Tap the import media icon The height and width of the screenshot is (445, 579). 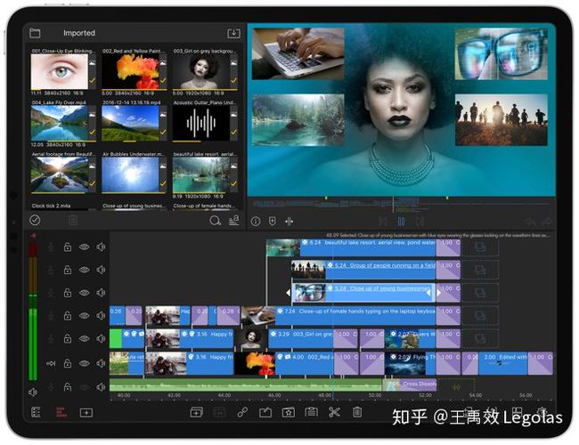(x=233, y=33)
